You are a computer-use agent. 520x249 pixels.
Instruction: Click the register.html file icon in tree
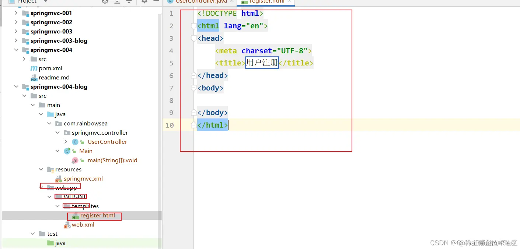click(75, 216)
